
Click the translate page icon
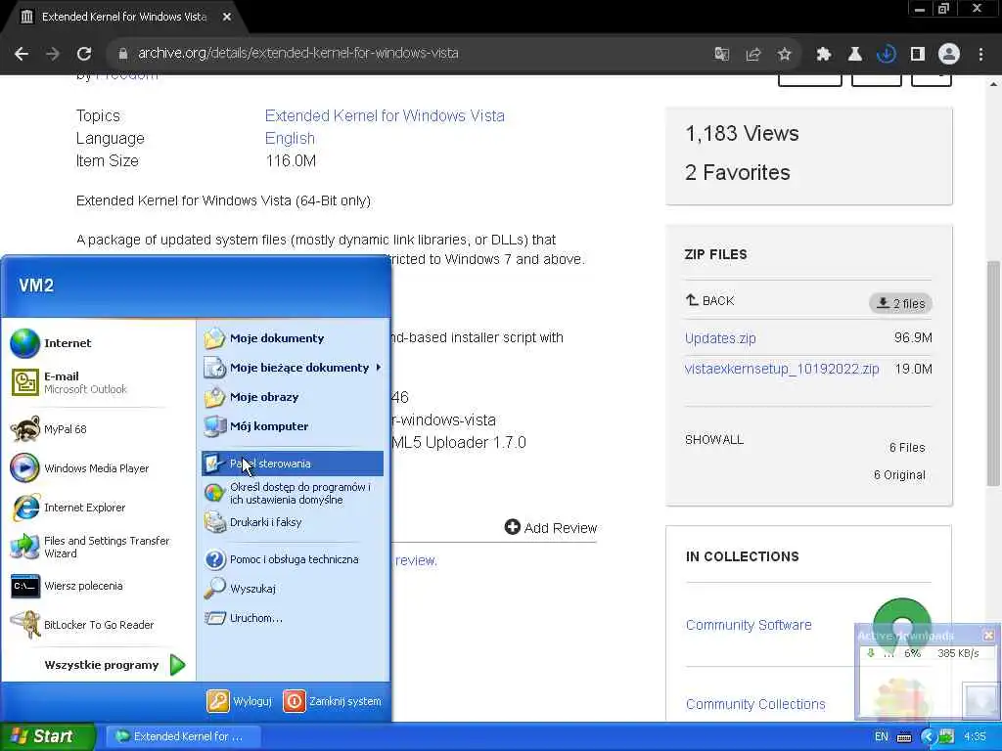(x=721, y=54)
